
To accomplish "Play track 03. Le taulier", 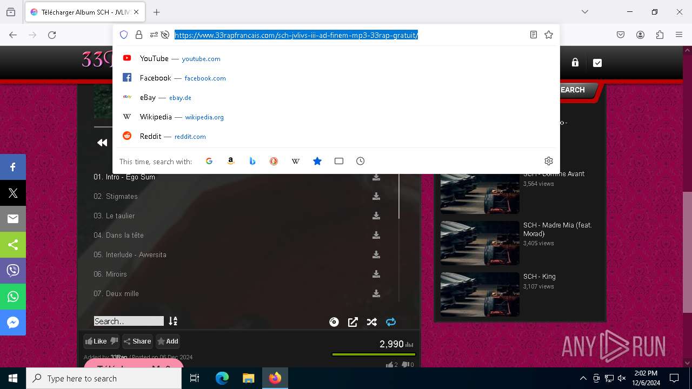I will 114,216.
